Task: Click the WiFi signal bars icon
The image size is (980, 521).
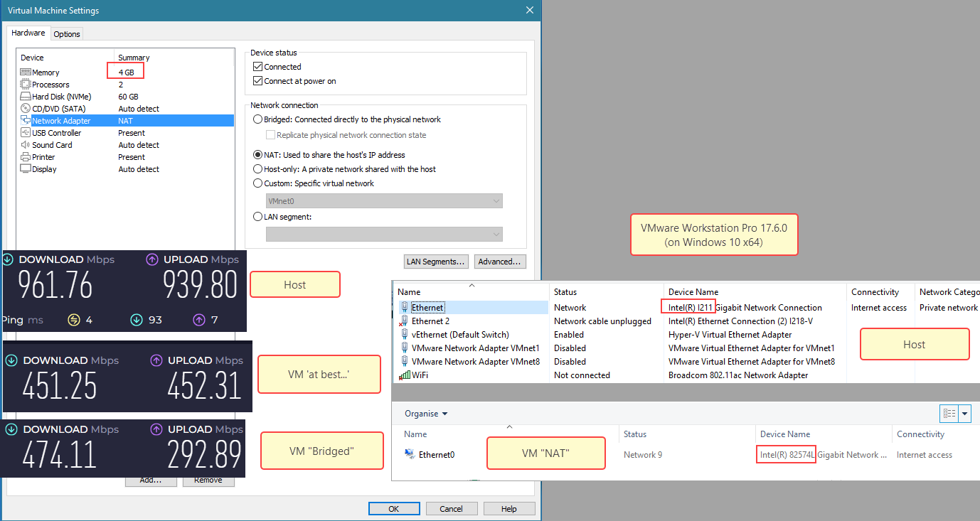Action: pyautogui.click(x=404, y=375)
